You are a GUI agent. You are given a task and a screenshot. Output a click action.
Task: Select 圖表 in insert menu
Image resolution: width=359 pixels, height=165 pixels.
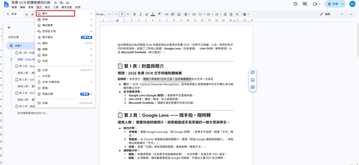pos(65,55)
